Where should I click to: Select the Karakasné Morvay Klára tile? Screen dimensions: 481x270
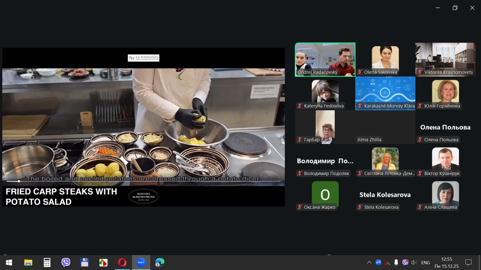(385, 93)
